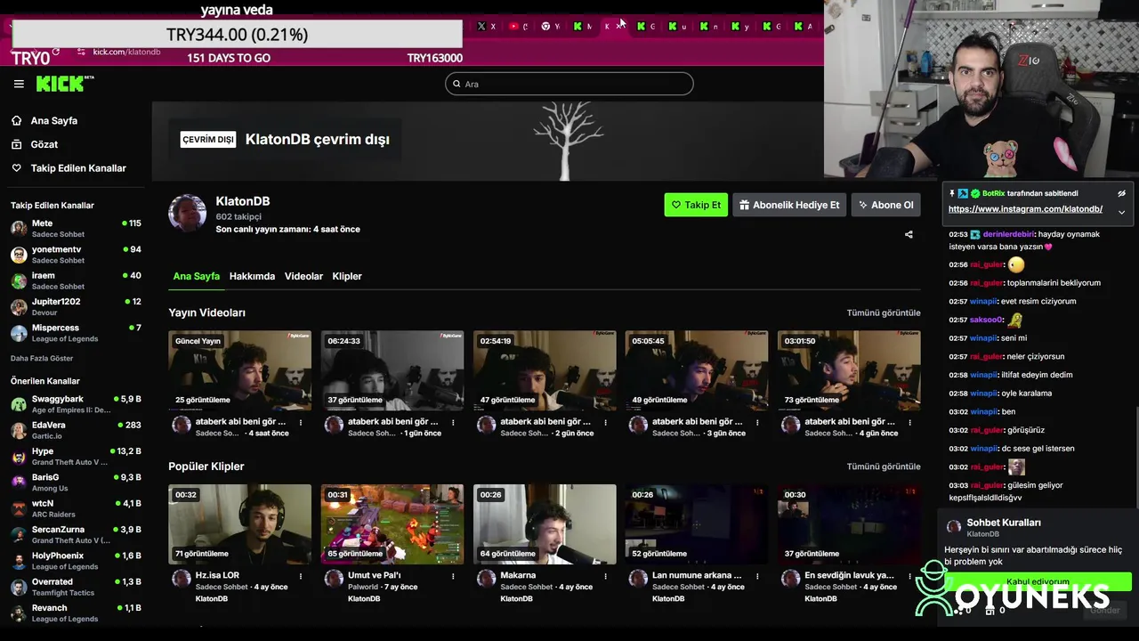Open HolyPhoenix recommended channel
The image size is (1139, 641).
tap(75, 561)
